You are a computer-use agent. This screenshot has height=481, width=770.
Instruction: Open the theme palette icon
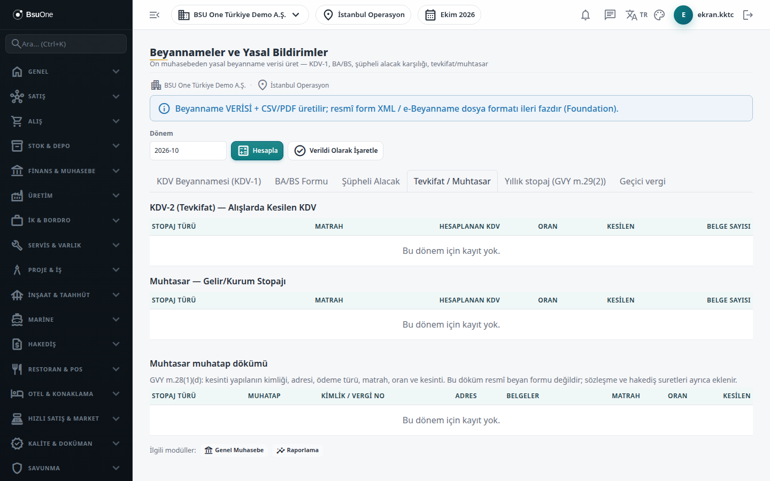coord(659,15)
